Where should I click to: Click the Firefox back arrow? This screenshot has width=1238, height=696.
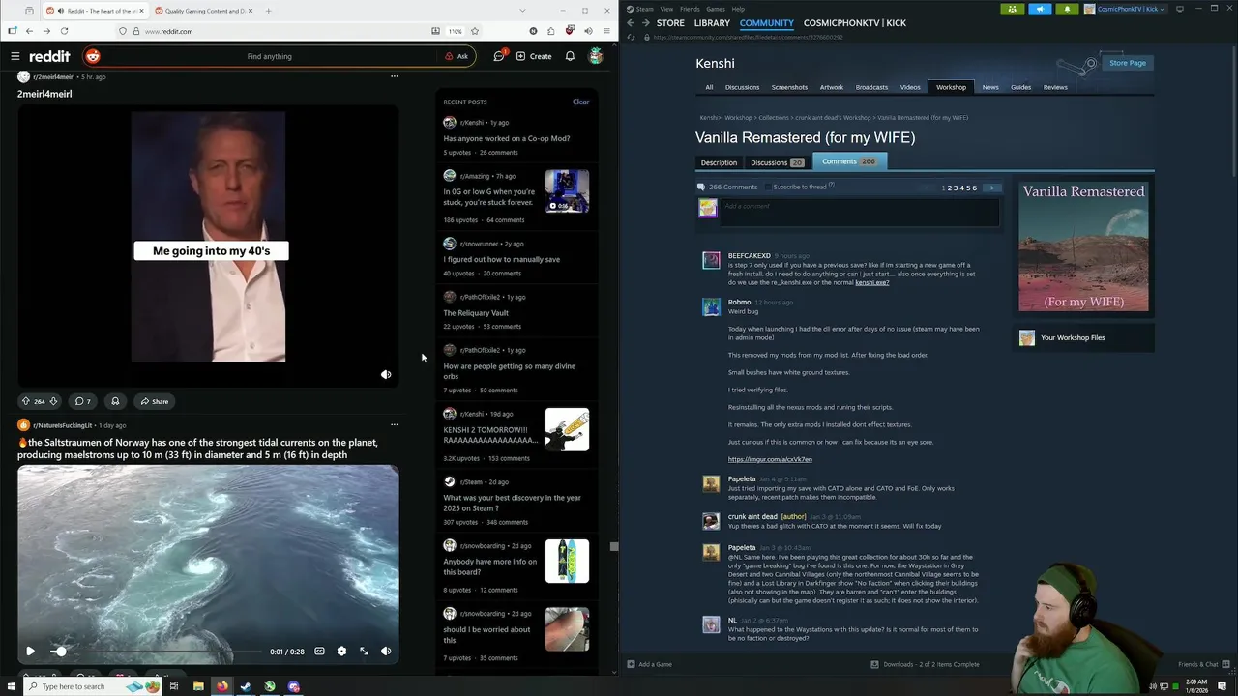pos(29,31)
